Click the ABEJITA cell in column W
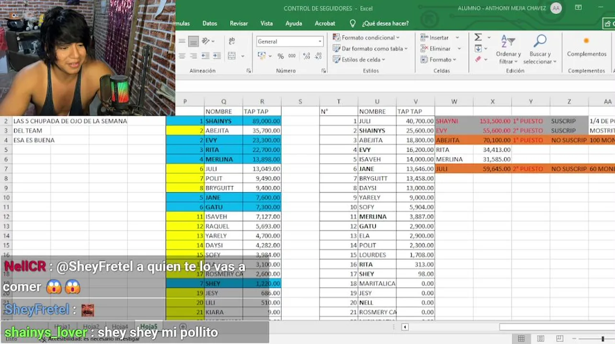Screen dimensions: 615x344 coord(454,140)
